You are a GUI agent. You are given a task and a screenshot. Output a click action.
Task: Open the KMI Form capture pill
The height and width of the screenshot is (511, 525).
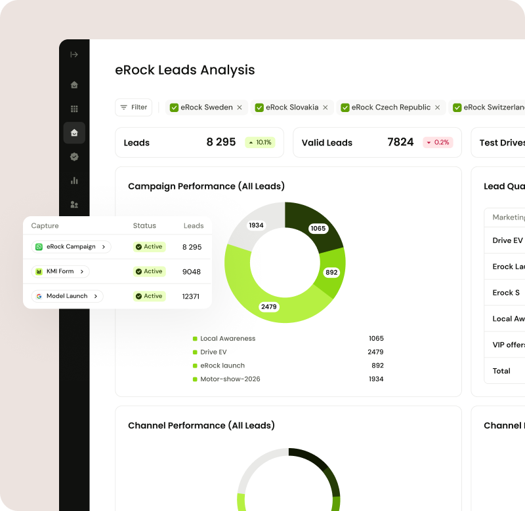click(x=60, y=272)
